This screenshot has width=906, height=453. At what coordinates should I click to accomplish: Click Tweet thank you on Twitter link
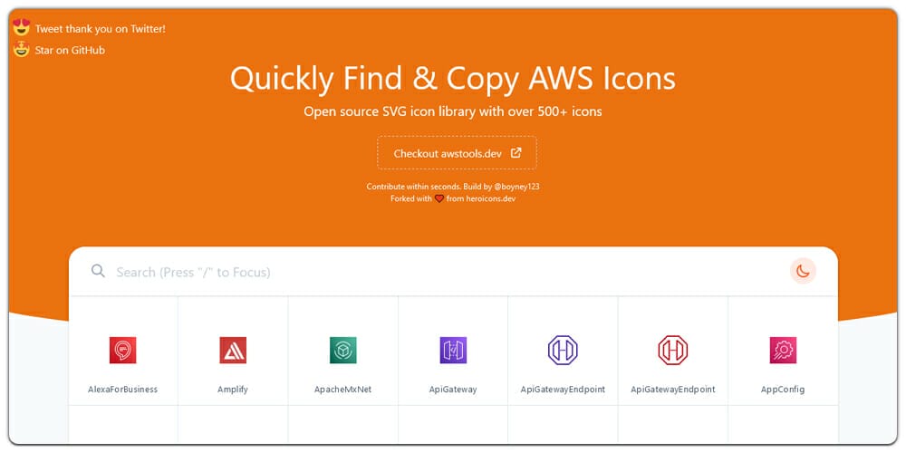click(100, 29)
